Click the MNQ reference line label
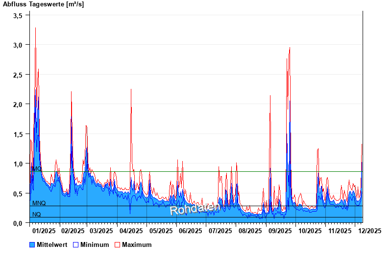The width and height of the screenshot is (392, 270). (39, 203)
